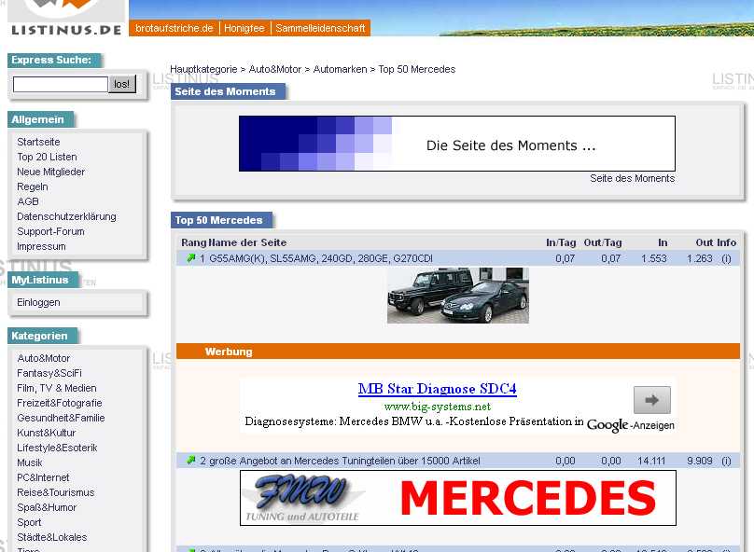Click Auto&Motor in the breadcrumb
Image resolution: width=754 pixels, height=552 pixels.
275,69
